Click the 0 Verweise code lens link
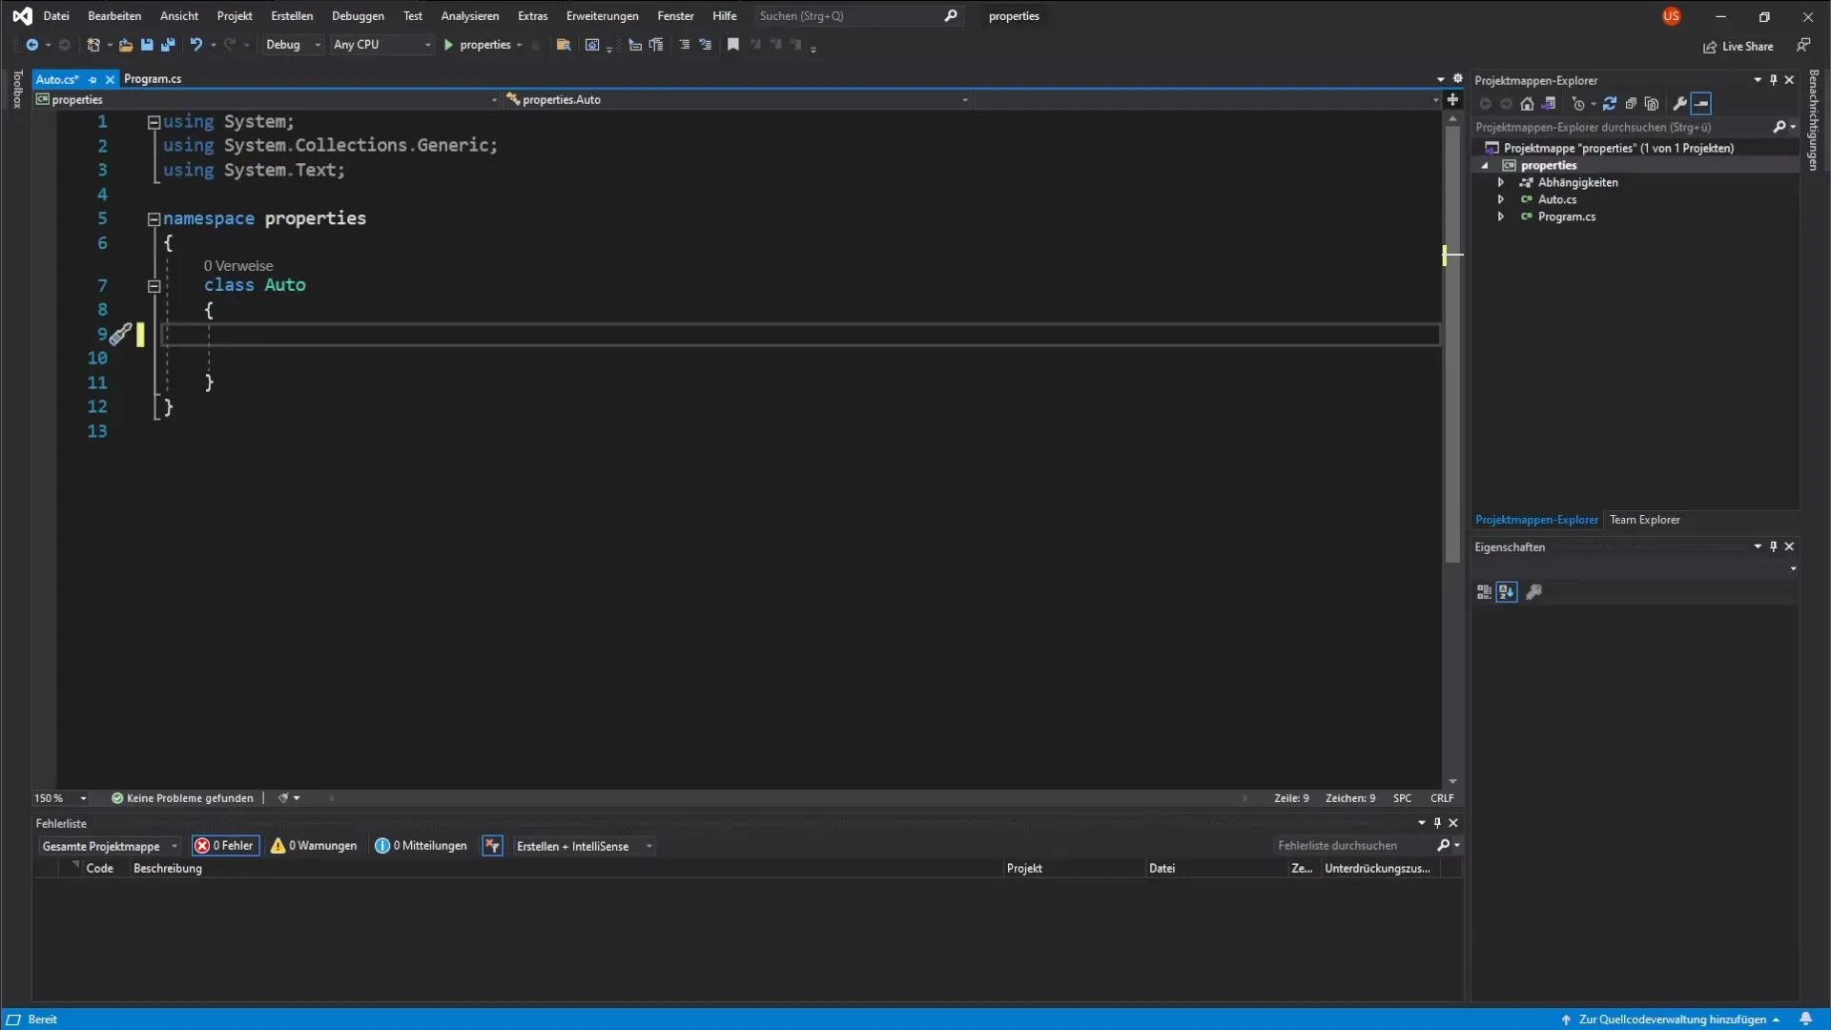Screen dimensions: 1831x1030 (x=238, y=266)
